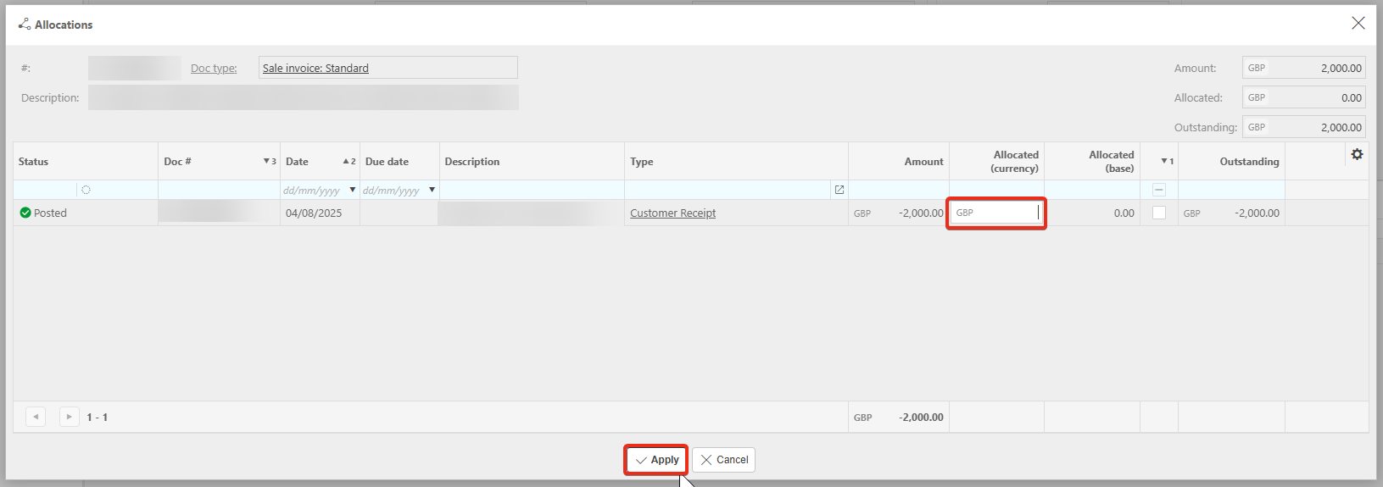Click the 1 - 1 page indicator
Screen dimensions: 1383x487
[x=98, y=417]
